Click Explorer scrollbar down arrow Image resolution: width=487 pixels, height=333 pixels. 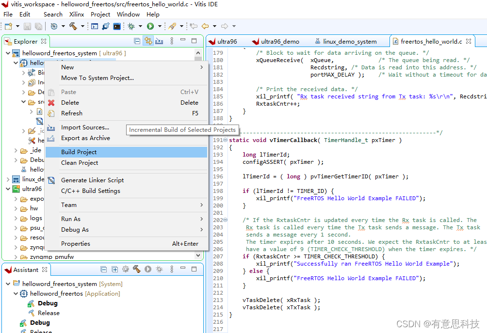(198, 255)
